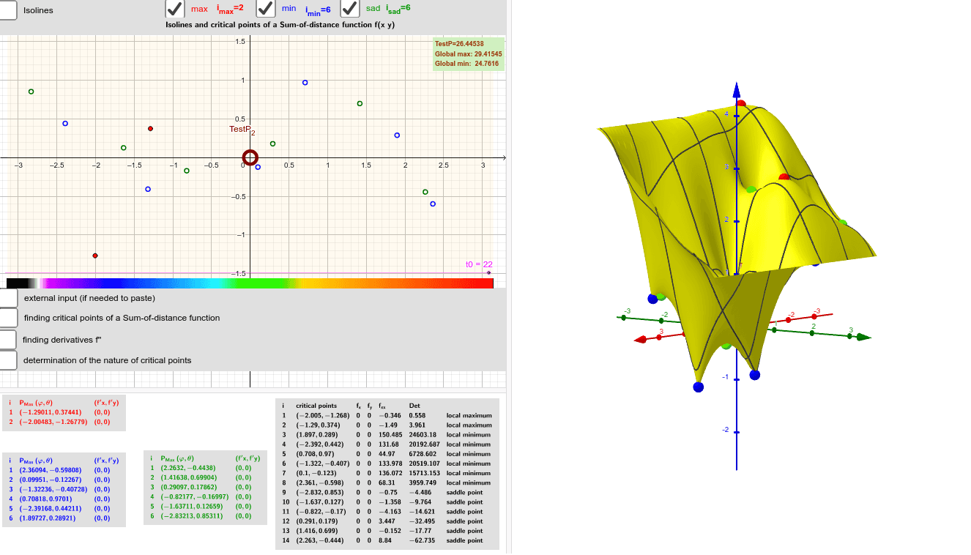Image resolution: width=971 pixels, height=555 pixels.
Task: Check the 'finding derivatives f"' box
Action: 8,338
